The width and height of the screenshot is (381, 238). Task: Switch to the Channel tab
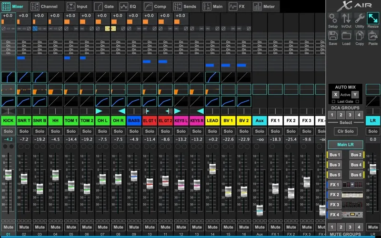[x=44, y=7]
